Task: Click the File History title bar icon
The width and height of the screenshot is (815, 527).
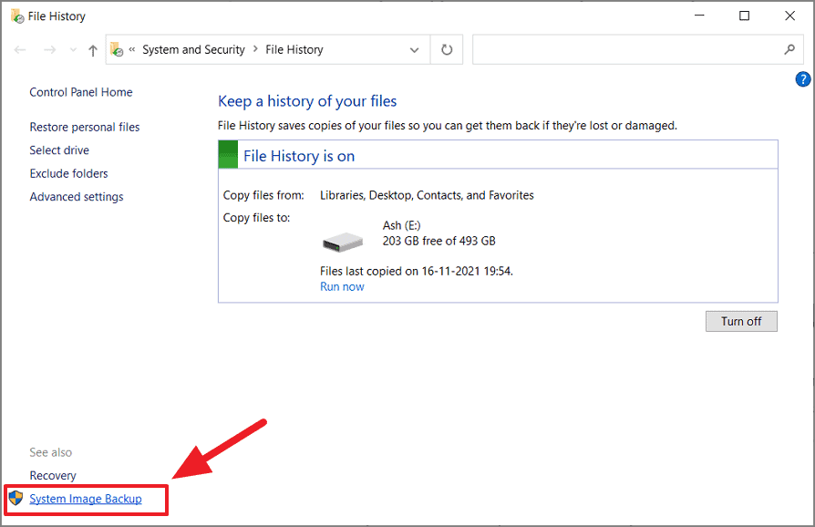Action: [x=17, y=16]
